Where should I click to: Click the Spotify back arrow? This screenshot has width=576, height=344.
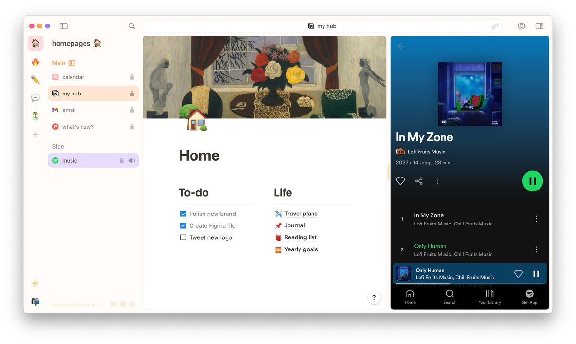[401, 46]
